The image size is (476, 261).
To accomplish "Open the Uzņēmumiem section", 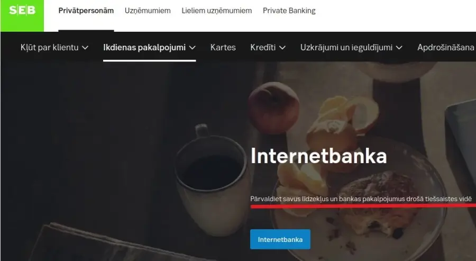I will click(148, 11).
